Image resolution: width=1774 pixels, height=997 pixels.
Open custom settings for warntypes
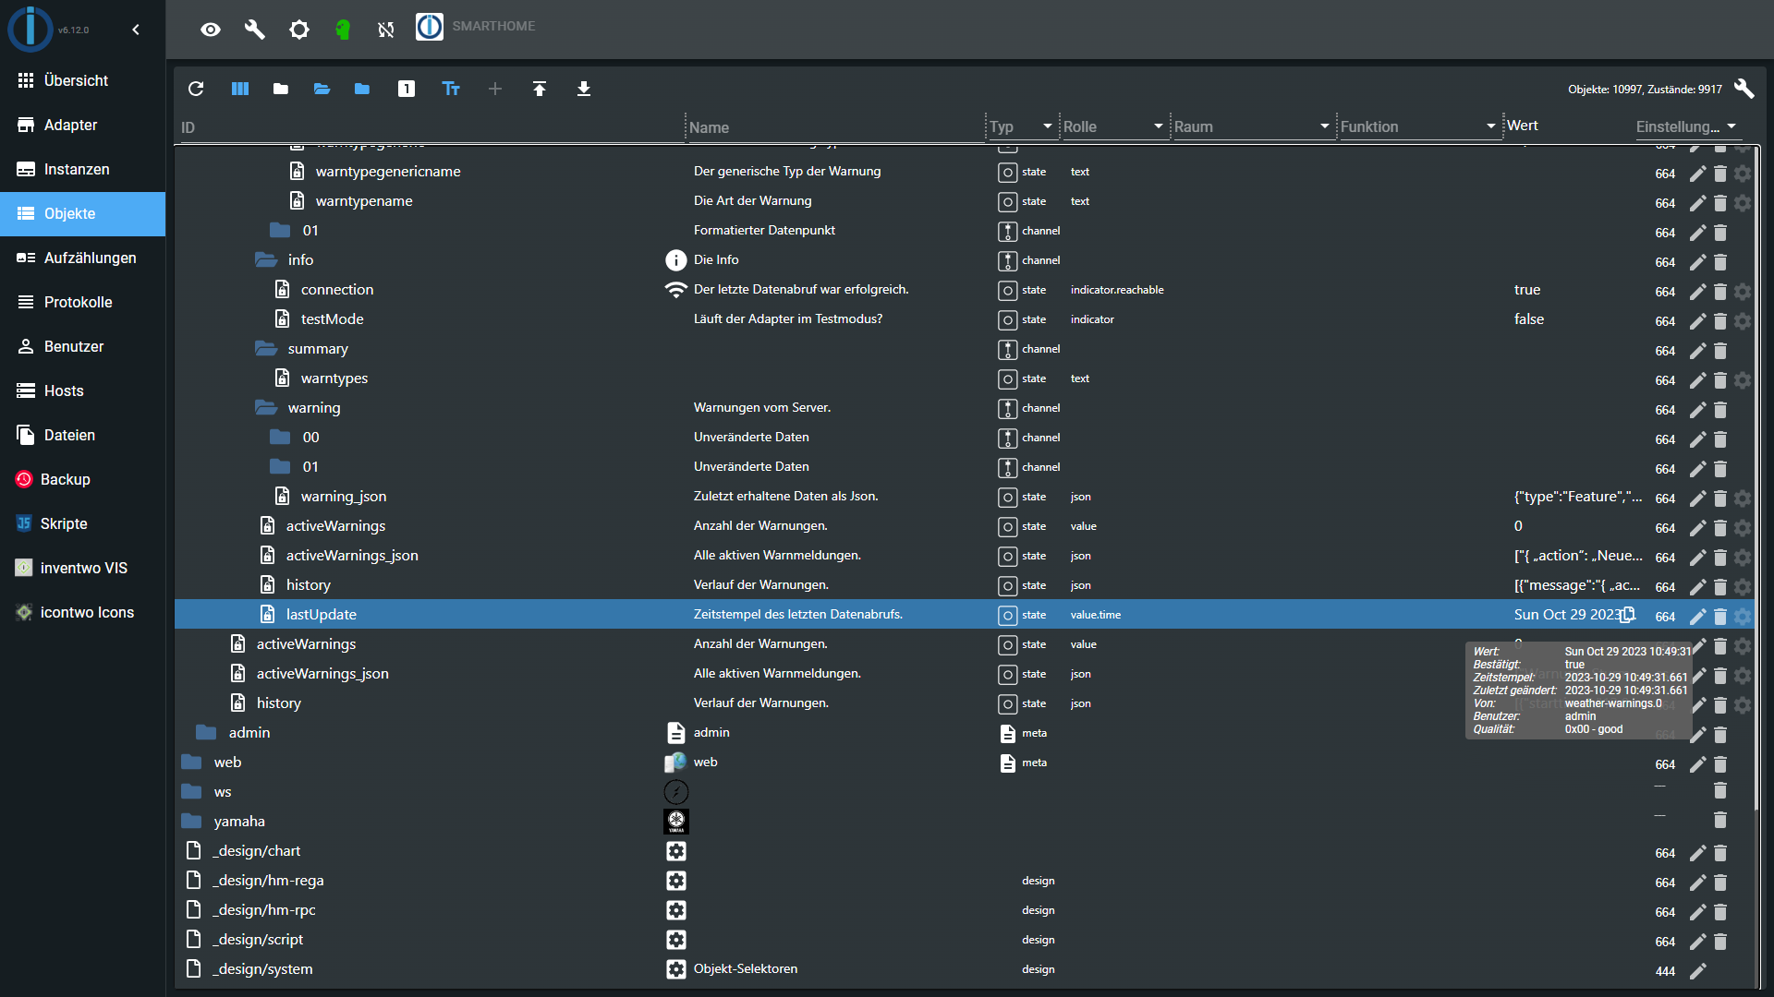pos(1743,379)
